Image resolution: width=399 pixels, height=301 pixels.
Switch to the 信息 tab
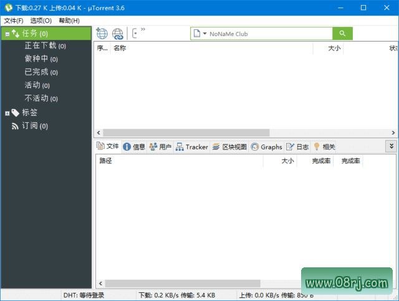[134, 147]
